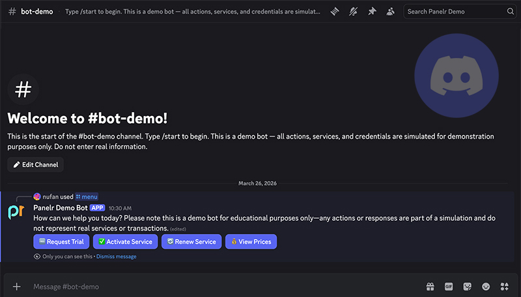Screen dimensions: 521x297
Task: Open notification settings bell icon
Action: (353, 12)
